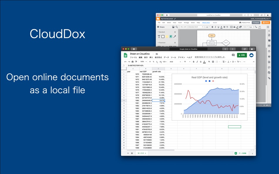Click the fullscreen icon in LucidChart toolbar

coord(268,27)
